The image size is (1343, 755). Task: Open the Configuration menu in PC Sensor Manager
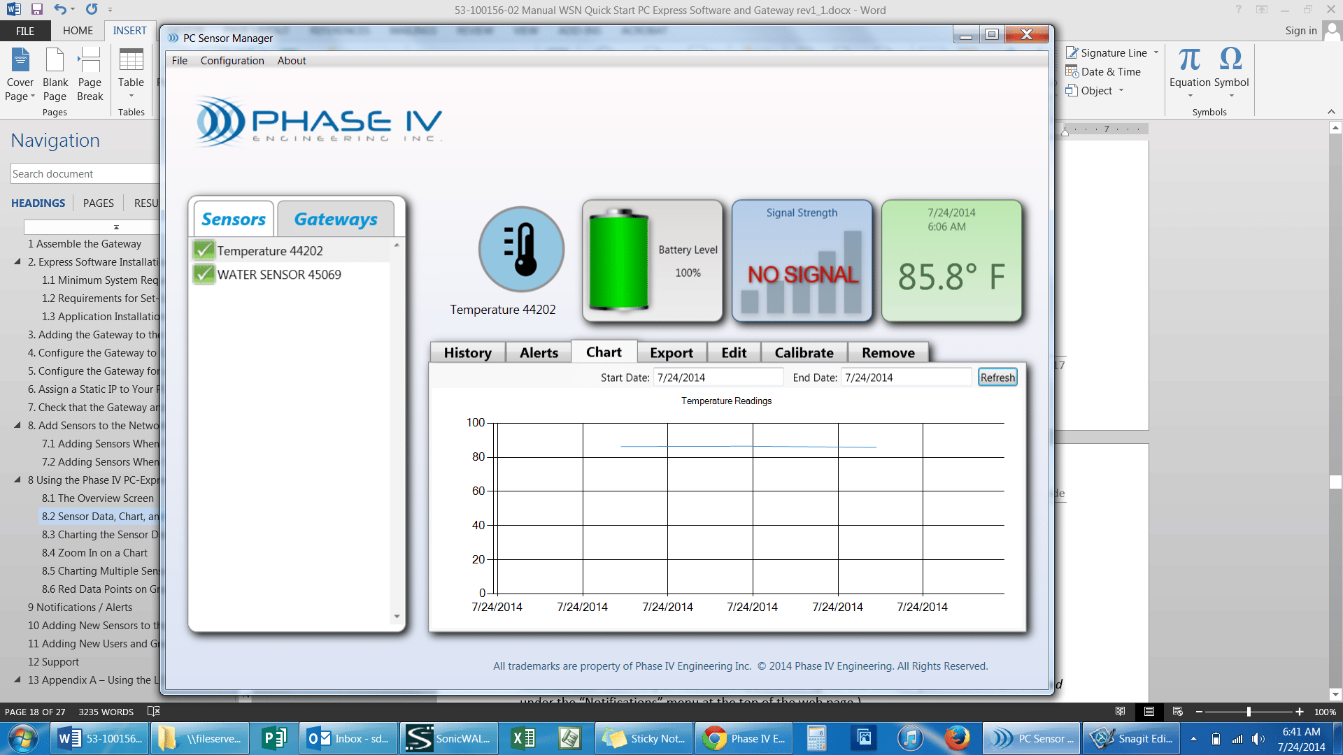click(x=232, y=61)
